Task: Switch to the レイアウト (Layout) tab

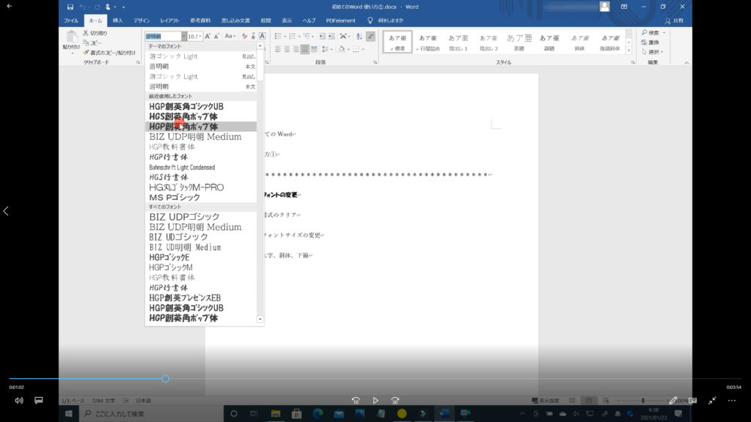Action: point(169,21)
